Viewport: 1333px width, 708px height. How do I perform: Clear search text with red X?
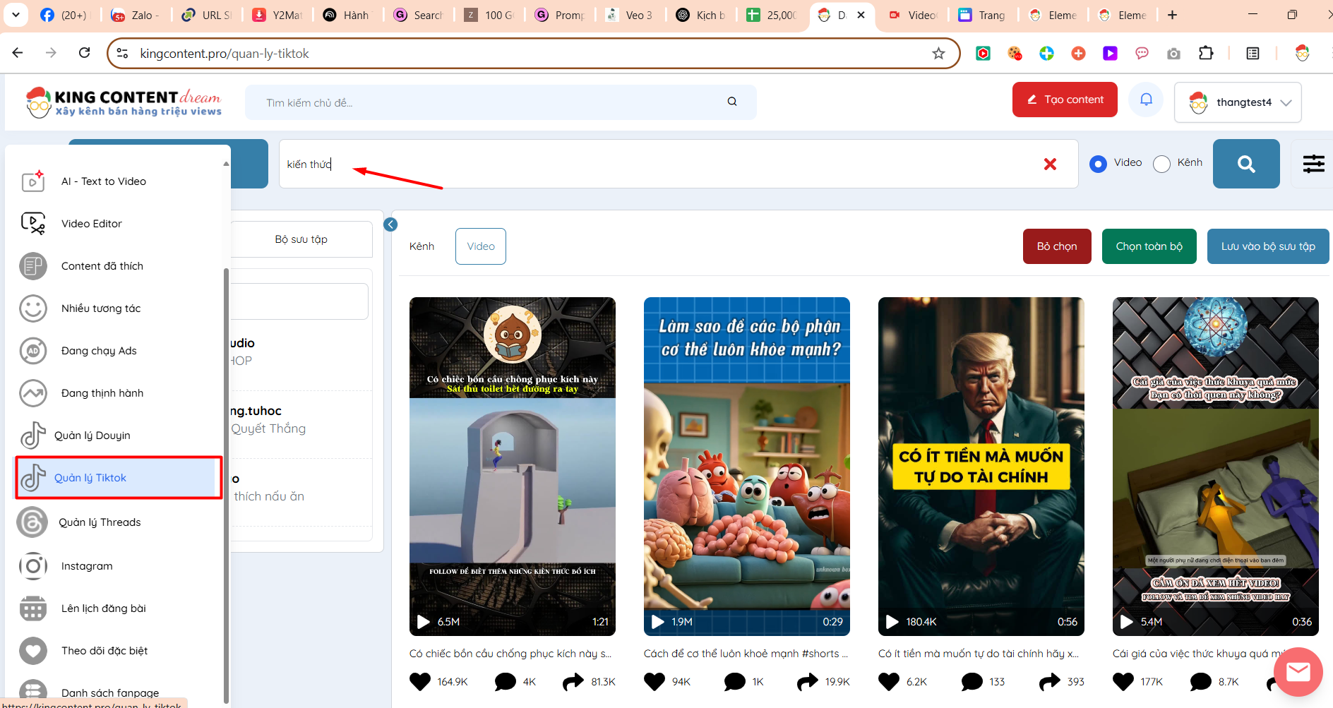point(1050,164)
